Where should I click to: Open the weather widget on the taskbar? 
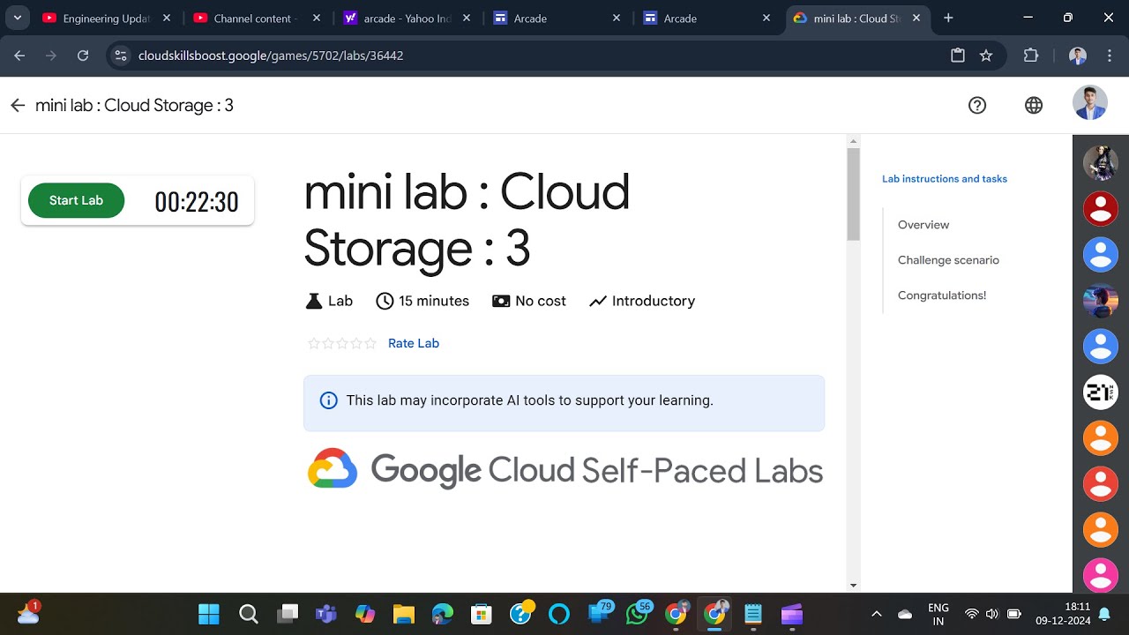pyautogui.click(x=28, y=612)
